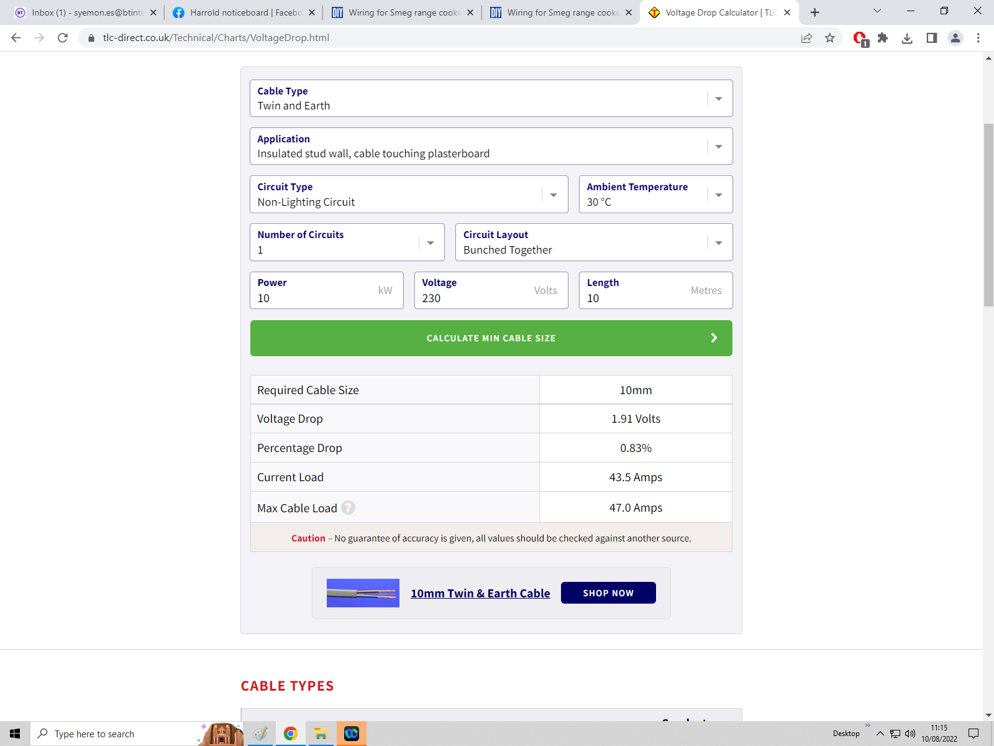Expand the Cable Type dropdown

tap(718, 98)
